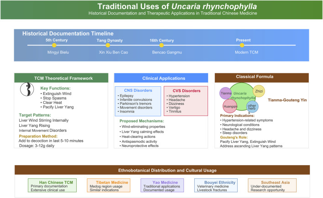This screenshot has height=198, width=323.
Task: Click the Stop Spasms bullet
Action: click(x=53, y=98)
